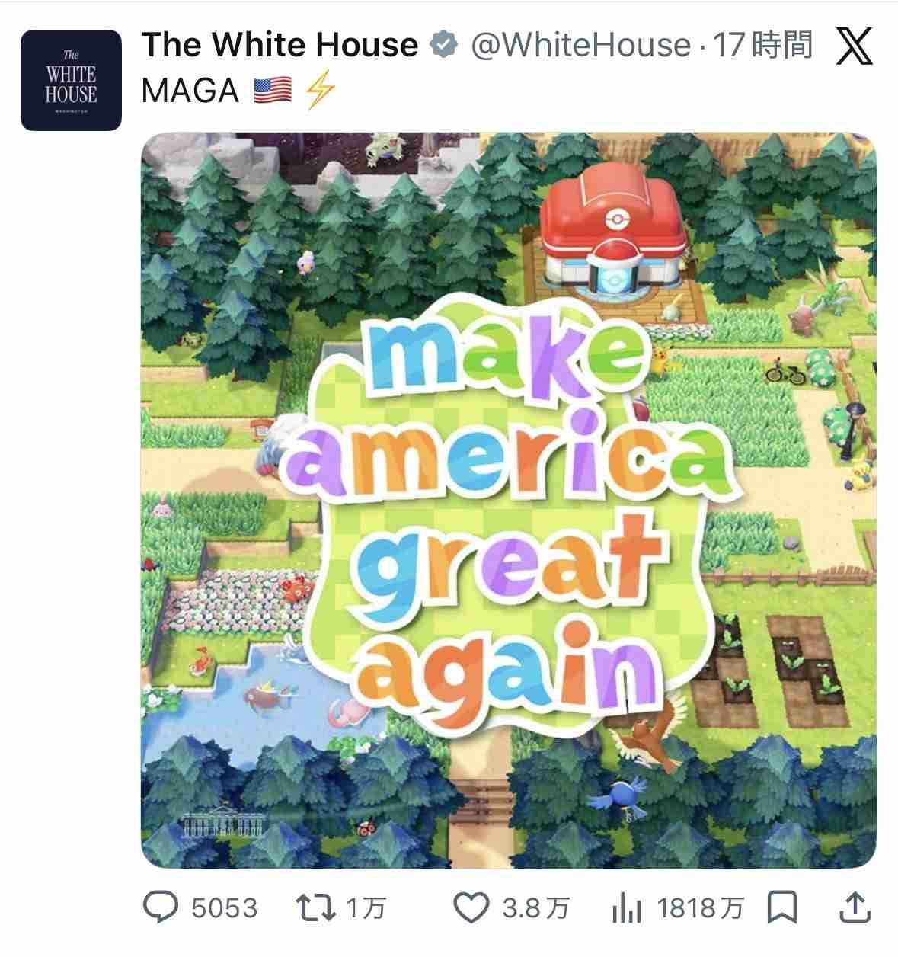This screenshot has width=898, height=957.
Task: Click the blue verified badge
Action: [x=442, y=45]
